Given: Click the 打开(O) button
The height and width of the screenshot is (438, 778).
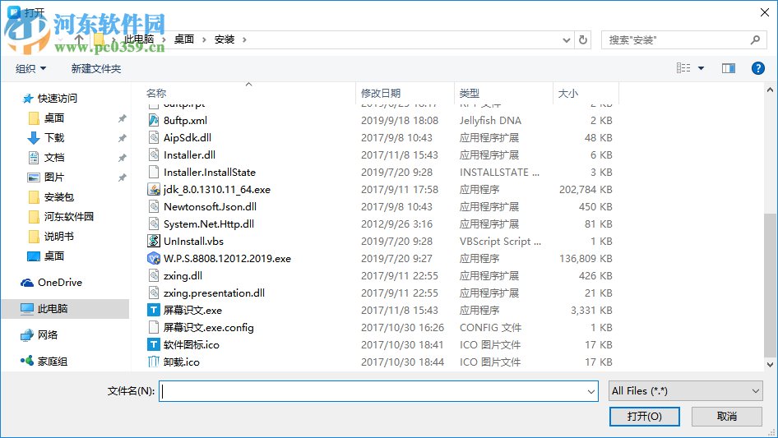Looking at the screenshot, I should 645,416.
